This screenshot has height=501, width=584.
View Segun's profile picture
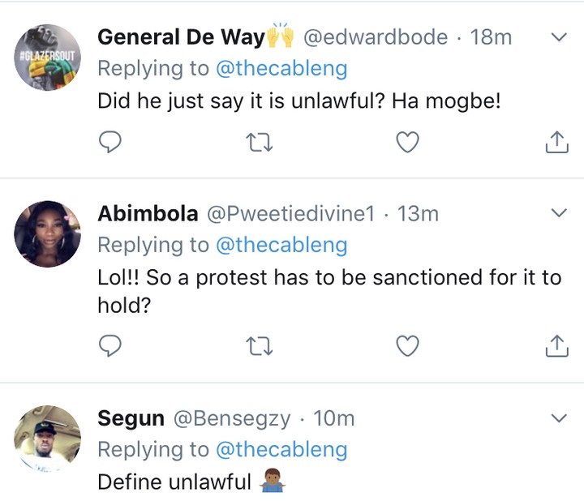coord(48,439)
